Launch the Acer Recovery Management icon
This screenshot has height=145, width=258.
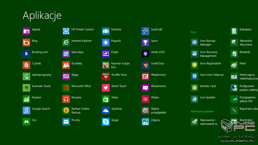pyautogui.click(x=194, y=54)
